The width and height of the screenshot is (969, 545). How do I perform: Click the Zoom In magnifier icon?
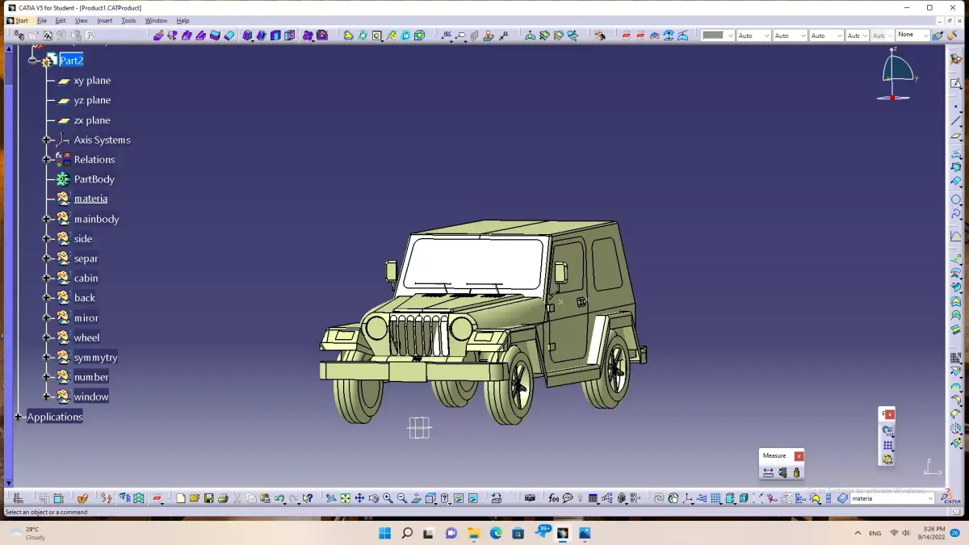click(x=388, y=498)
